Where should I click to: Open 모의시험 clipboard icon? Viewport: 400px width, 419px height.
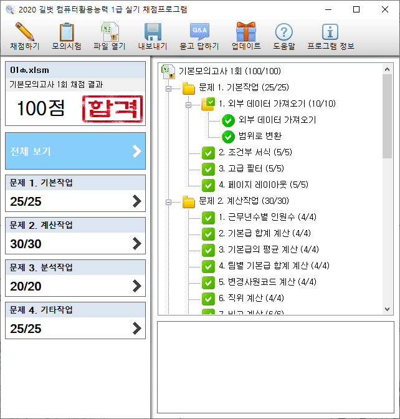coord(67,32)
